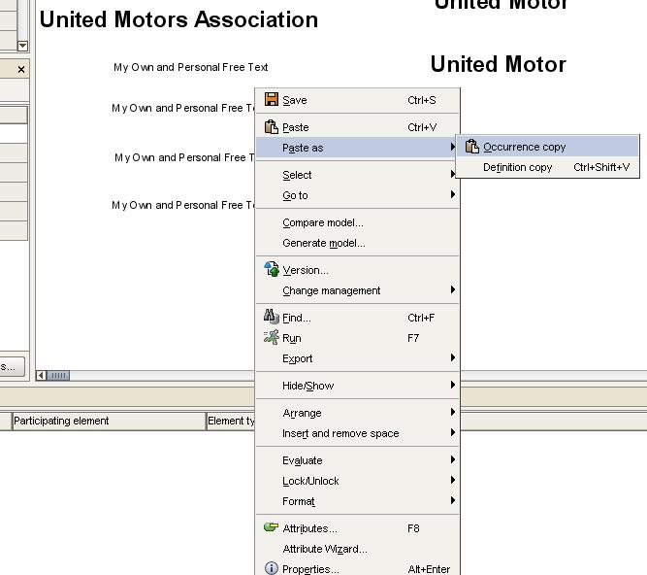
Task: Click the Attributes icon
Action: tap(272, 528)
